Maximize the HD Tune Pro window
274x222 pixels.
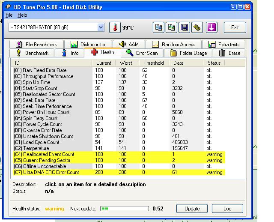241,7
